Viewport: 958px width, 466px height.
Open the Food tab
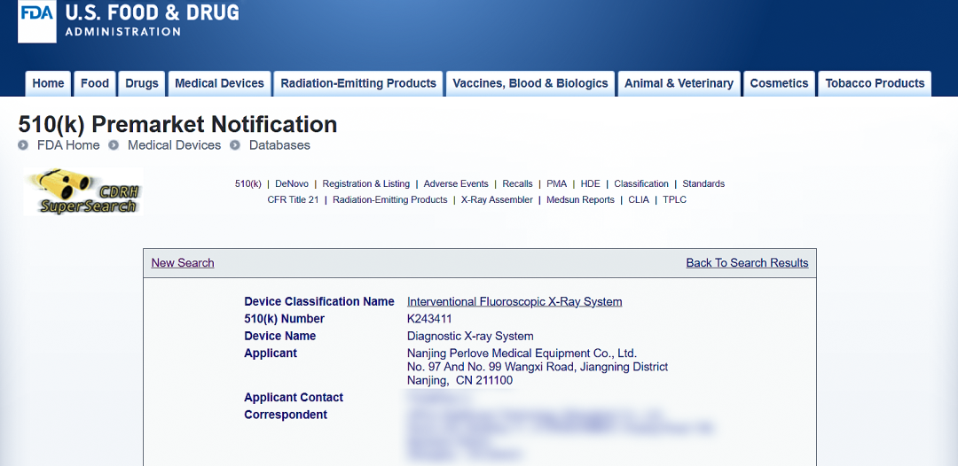point(95,83)
